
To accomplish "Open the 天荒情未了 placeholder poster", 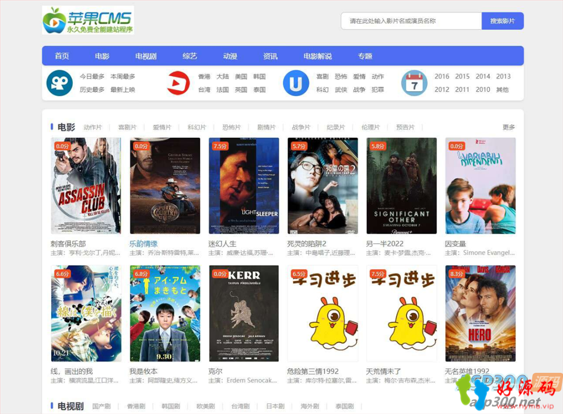I will (x=401, y=314).
